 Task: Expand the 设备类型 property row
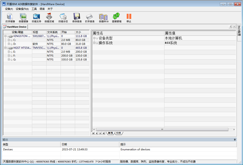95,38
